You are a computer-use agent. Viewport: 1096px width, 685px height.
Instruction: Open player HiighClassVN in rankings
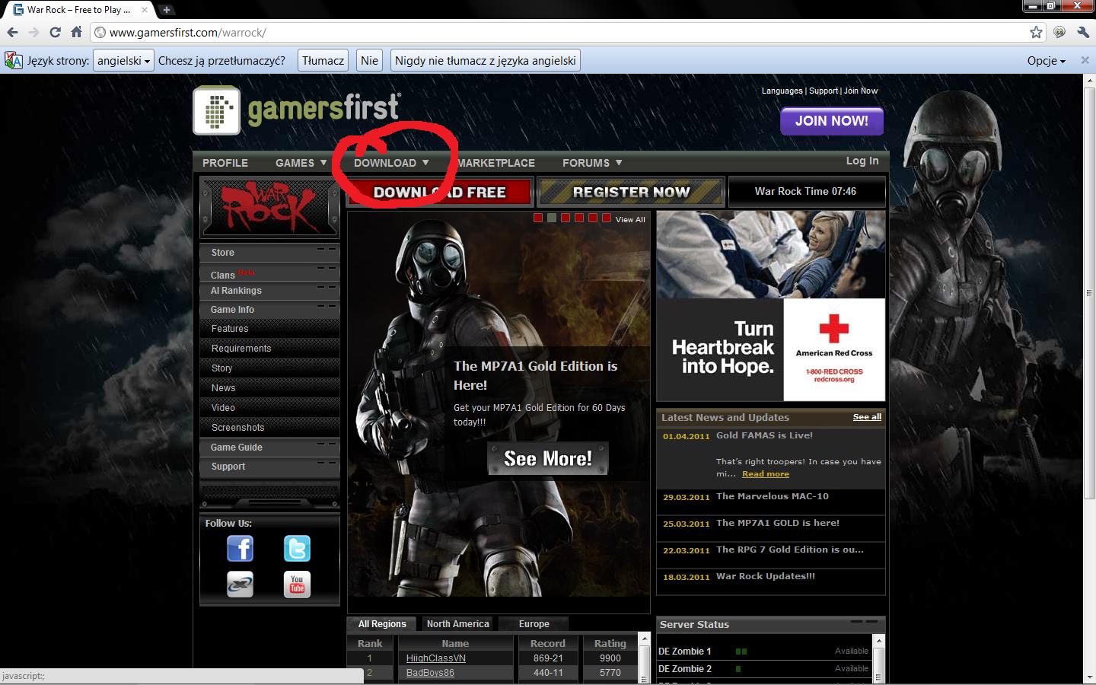click(436, 658)
